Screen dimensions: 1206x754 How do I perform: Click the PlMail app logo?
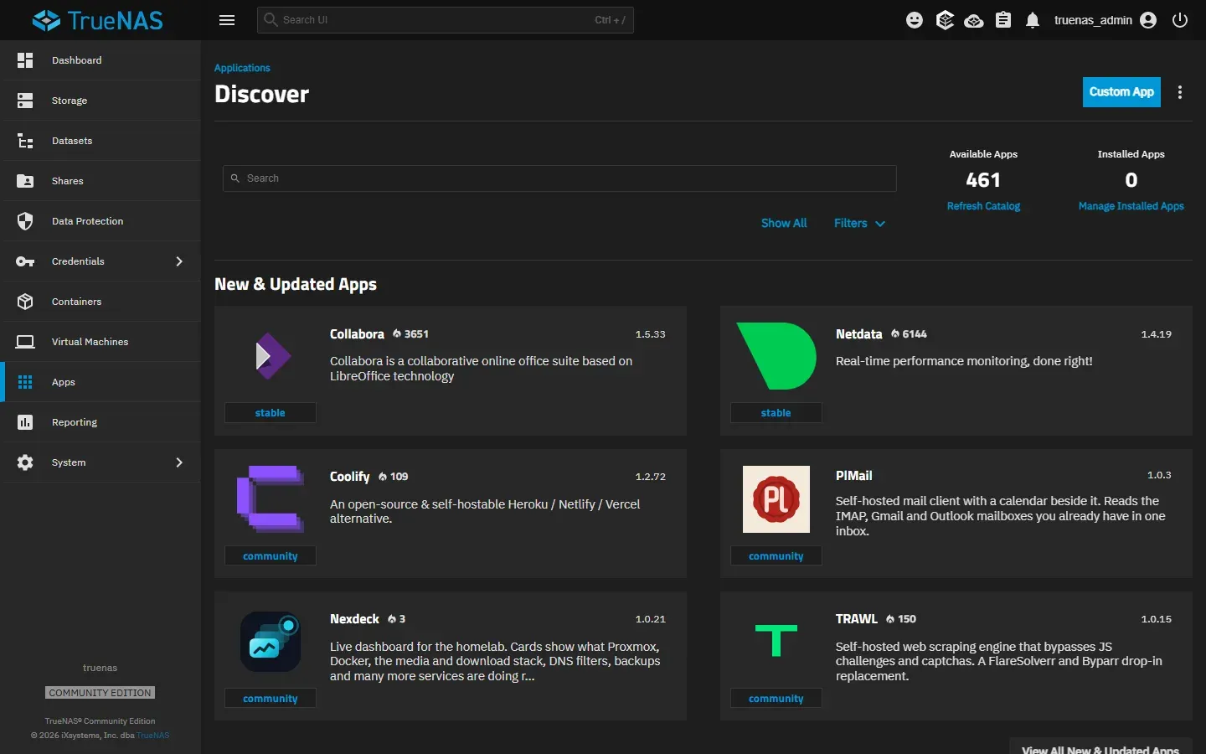tap(776, 499)
